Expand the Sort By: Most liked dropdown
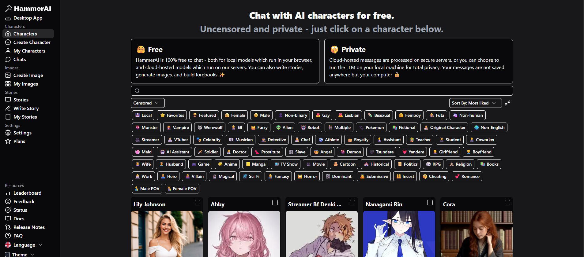584x257 pixels. click(475, 103)
